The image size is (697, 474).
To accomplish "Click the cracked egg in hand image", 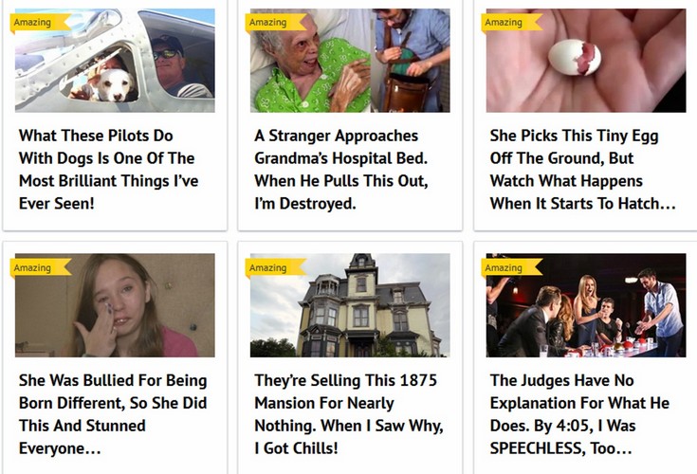I will [x=586, y=61].
